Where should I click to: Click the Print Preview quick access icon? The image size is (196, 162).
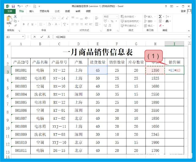[x=35, y=6]
